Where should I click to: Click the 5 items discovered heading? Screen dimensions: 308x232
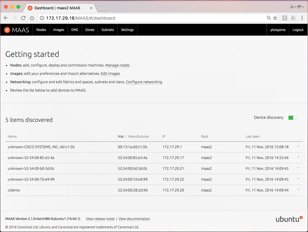click(29, 120)
